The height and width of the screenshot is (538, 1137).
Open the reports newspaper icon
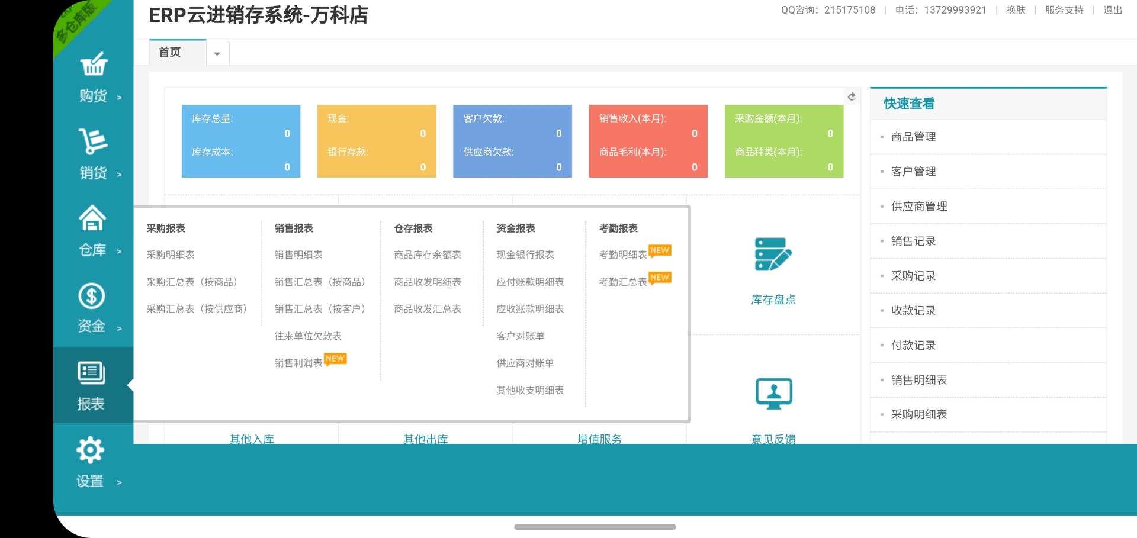tap(91, 373)
